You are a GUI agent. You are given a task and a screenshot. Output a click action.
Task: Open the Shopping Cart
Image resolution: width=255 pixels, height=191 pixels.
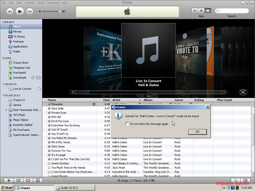coord(22,67)
